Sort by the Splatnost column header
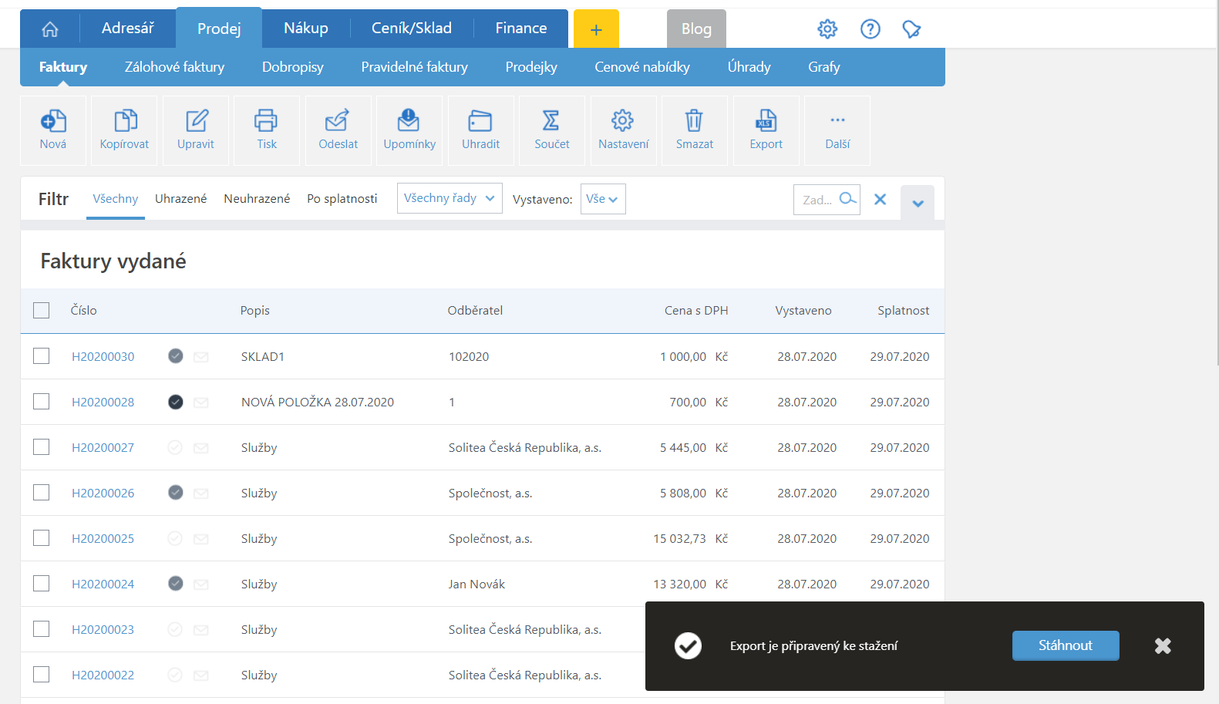Viewport: 1219px width, 704px height. (904, 311)
